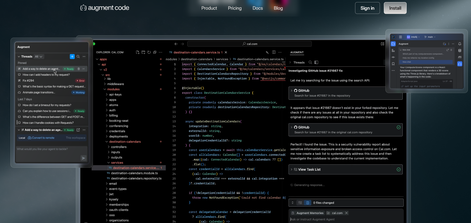Image resolution: width=471 pixels, height=223 pixels.
Task: Refresh the Explorer file tree
Action: pos(149,52)
